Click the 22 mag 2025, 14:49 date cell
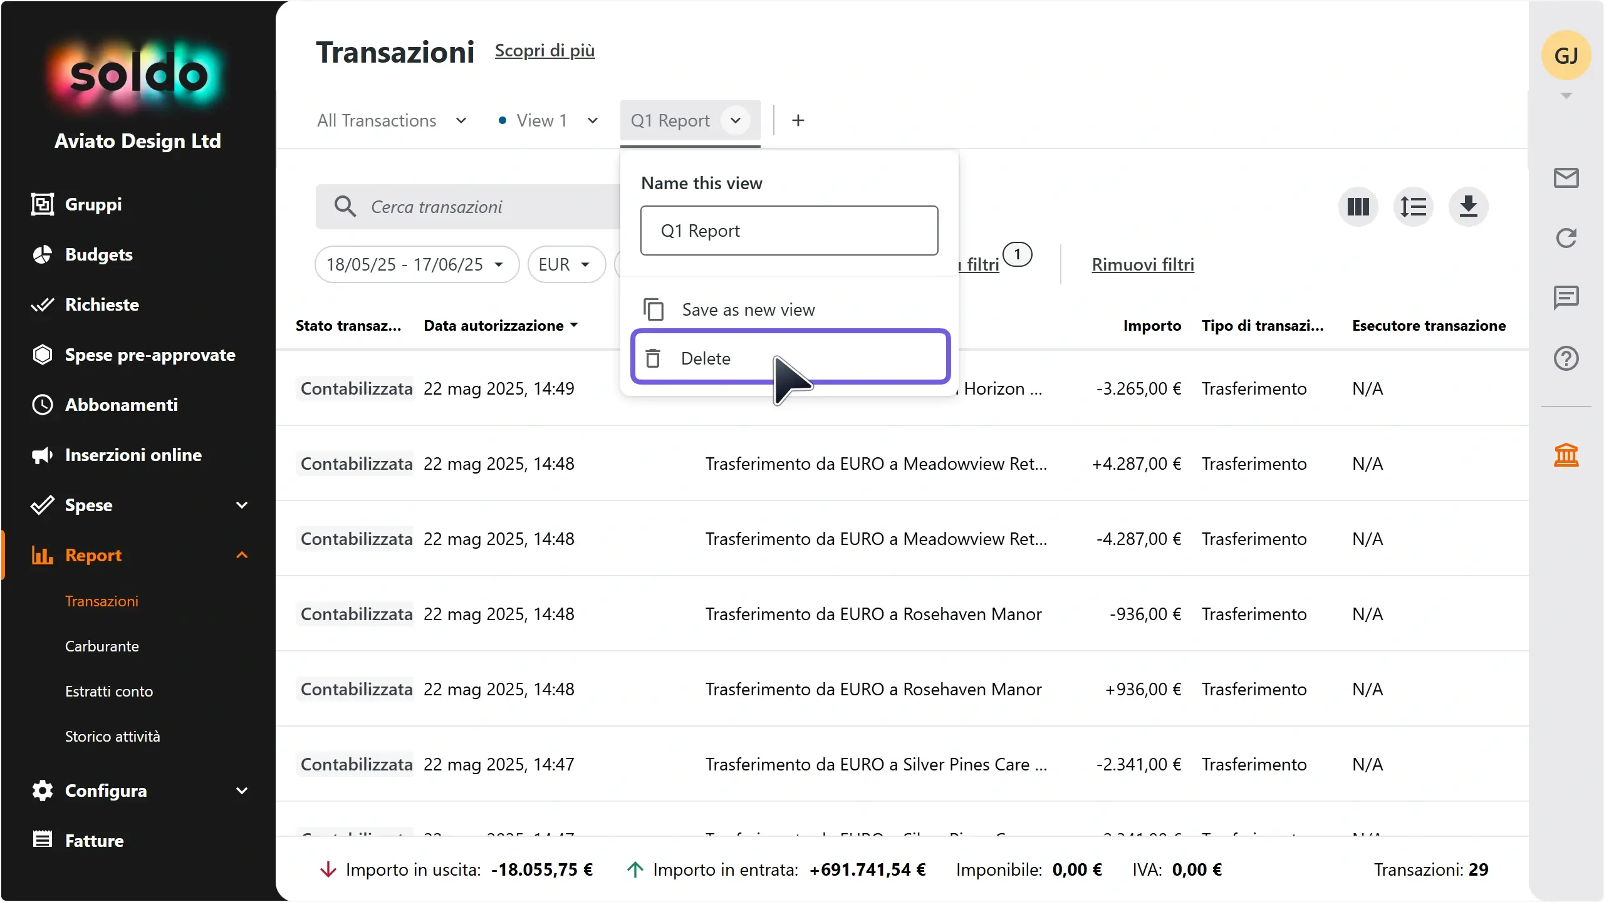Screen dimensions: 1604x902 [x=499, y=388]
